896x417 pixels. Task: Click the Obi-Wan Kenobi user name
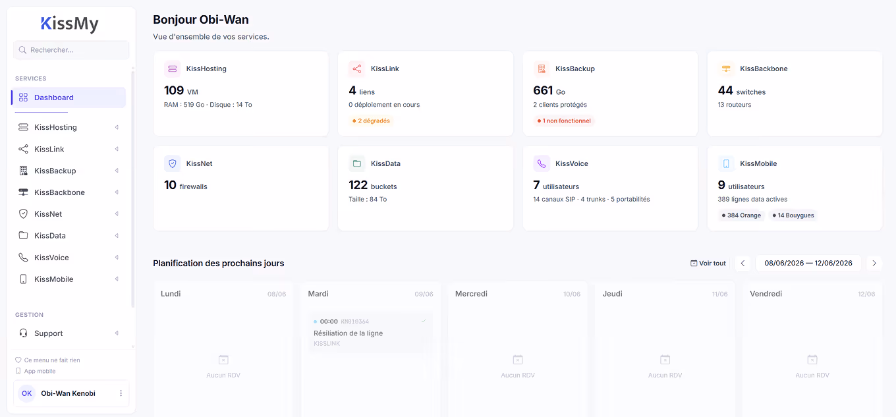[x=69, y=393]
